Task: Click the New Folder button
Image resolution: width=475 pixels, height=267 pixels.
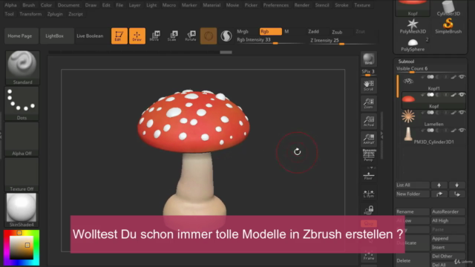Action: (413, 194)
